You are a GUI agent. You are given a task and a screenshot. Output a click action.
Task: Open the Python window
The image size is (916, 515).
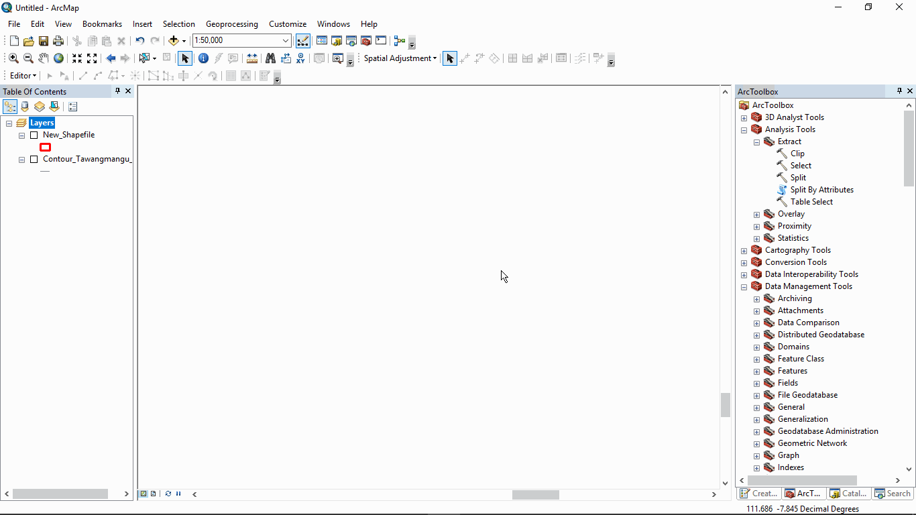(381, 41)
